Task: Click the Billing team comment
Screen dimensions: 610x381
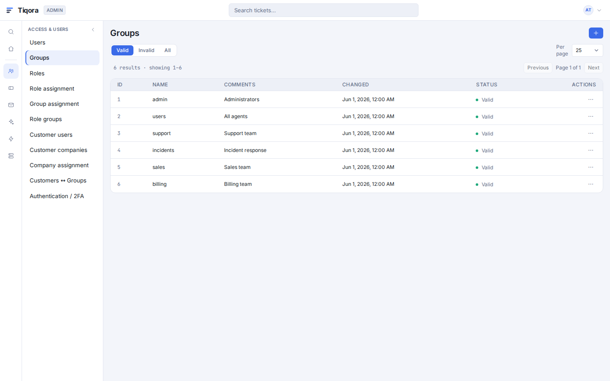Action: coord(238,184)
